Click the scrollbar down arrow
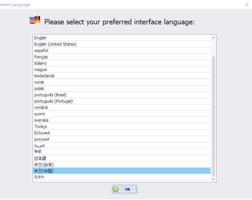 tap(213, 179)
